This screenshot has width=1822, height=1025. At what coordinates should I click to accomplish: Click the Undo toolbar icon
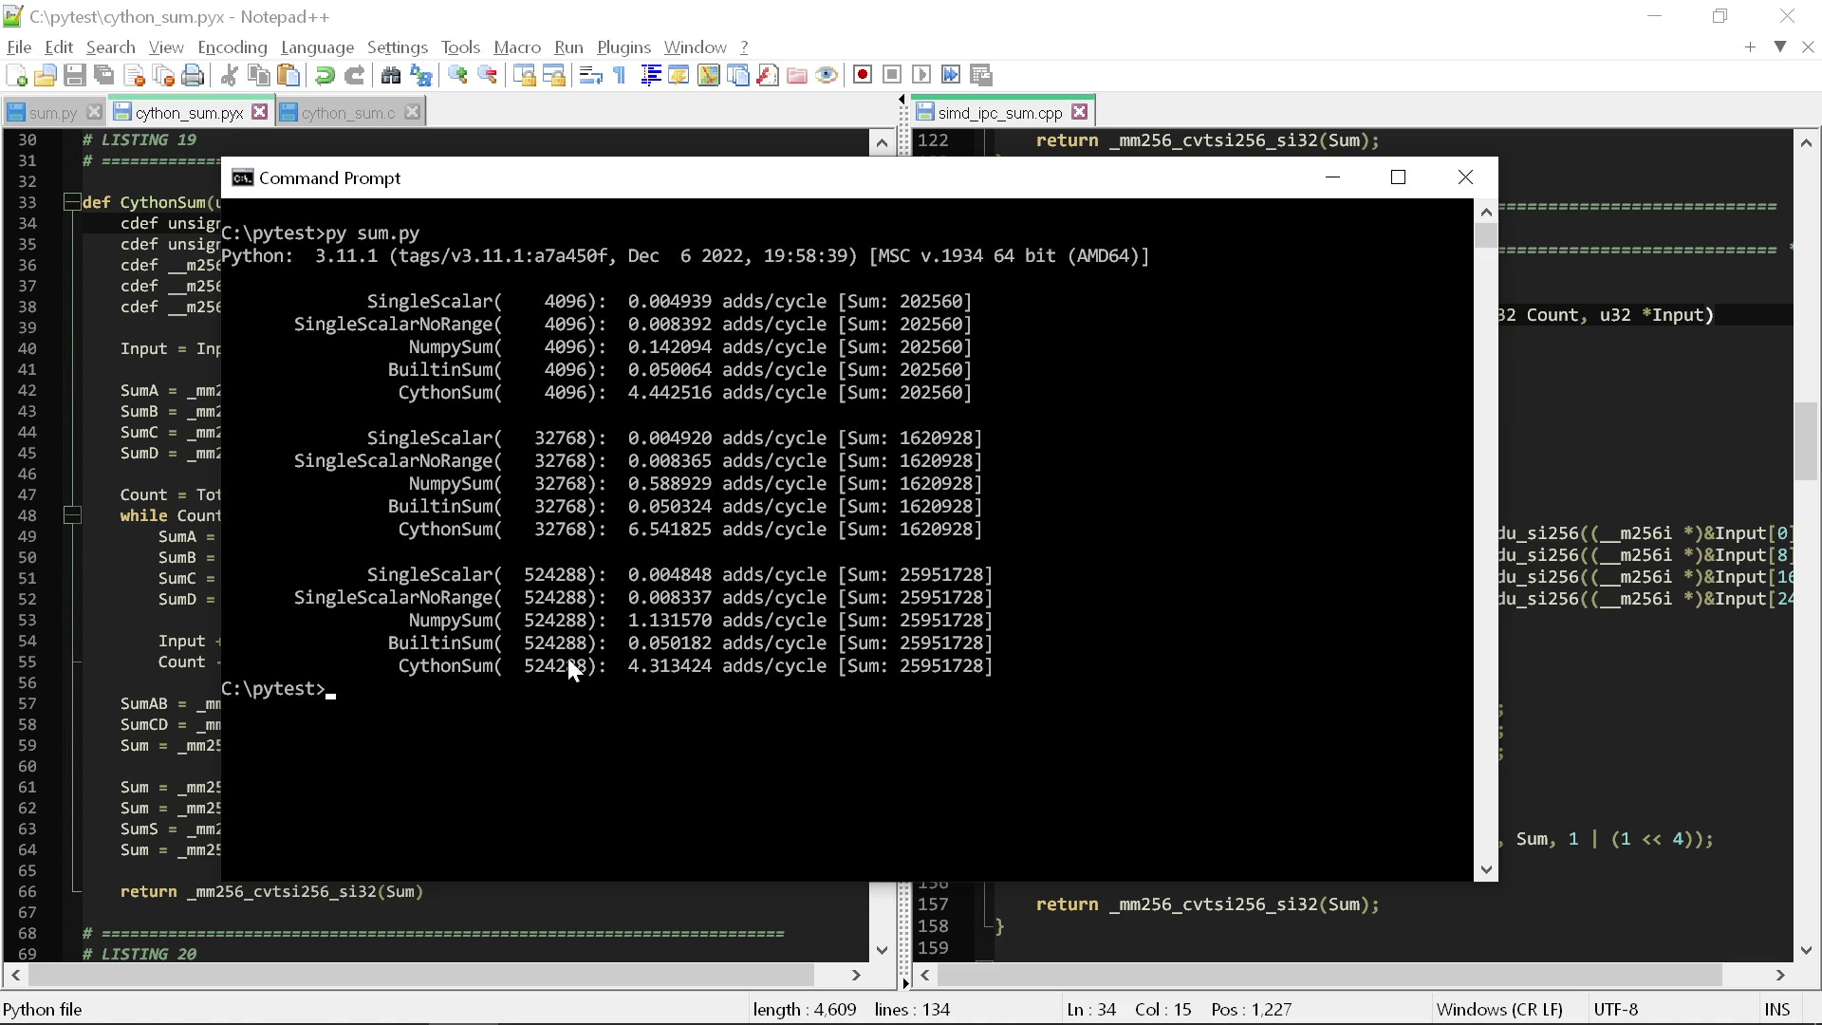pos(325,76)
